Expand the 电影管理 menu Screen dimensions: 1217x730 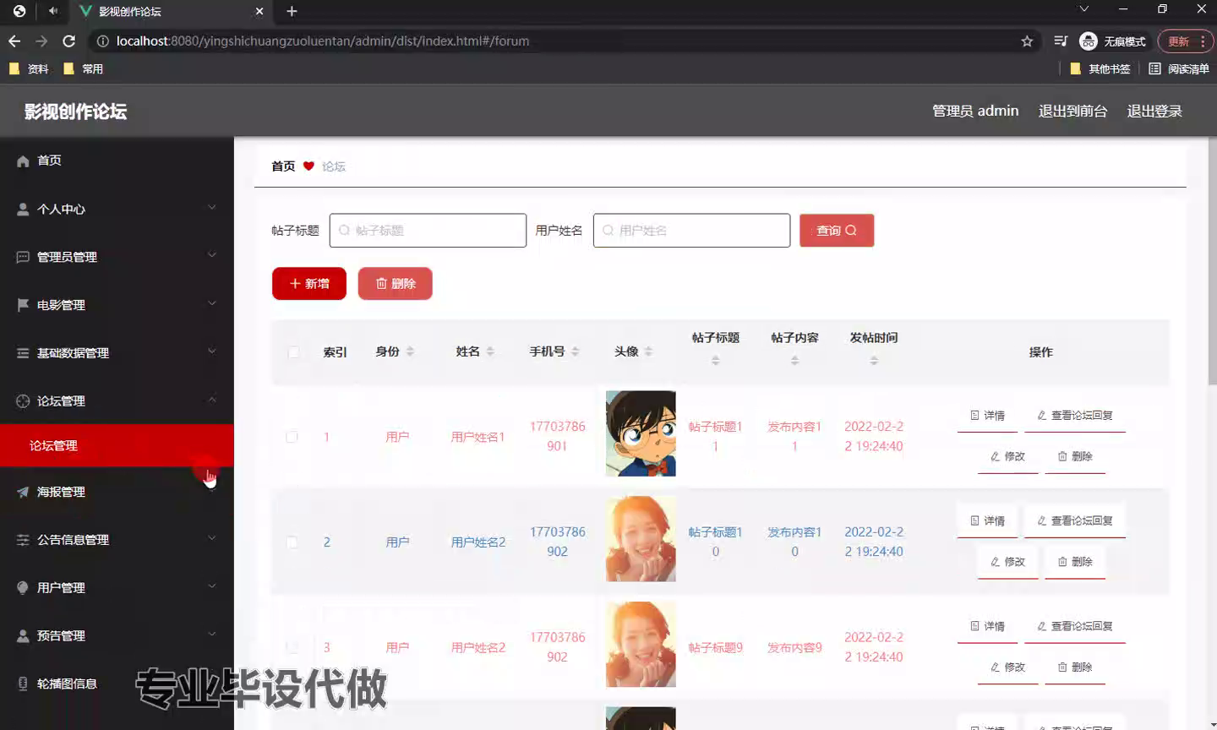(212, 303)
